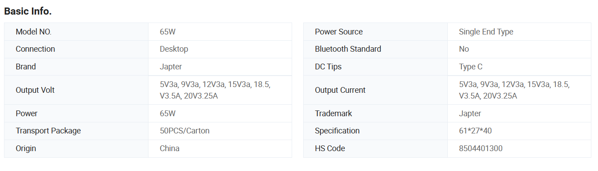
Task: Select the Connection label
Action: [x=35, y=49]
